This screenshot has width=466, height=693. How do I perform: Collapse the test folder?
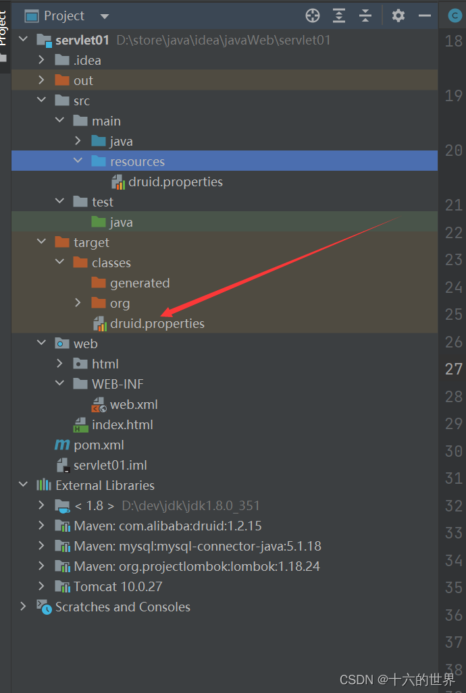[59, 202]
